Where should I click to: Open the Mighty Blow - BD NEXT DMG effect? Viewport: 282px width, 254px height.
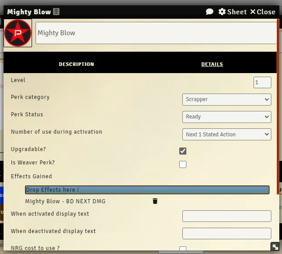point(65,201)
